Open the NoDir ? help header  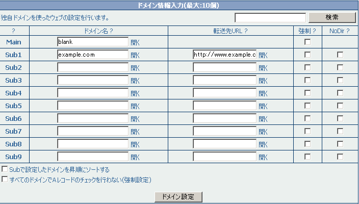340,31
